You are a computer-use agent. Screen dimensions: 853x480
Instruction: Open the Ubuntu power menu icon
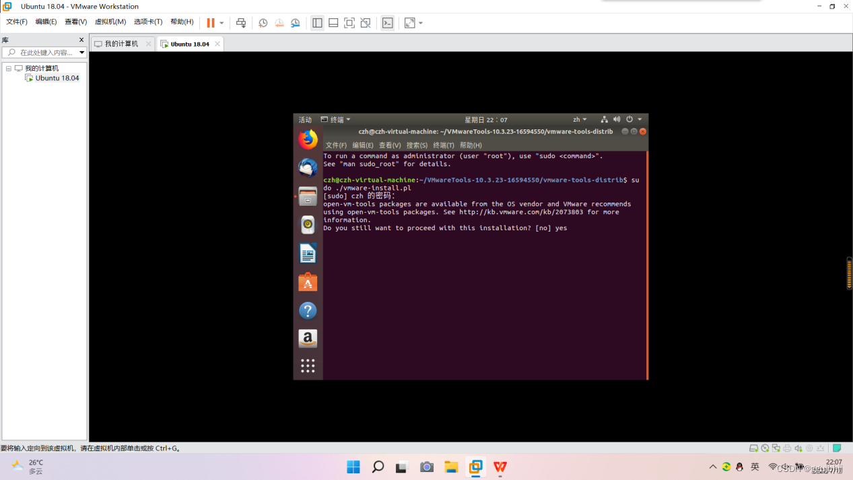coord(629,120)
